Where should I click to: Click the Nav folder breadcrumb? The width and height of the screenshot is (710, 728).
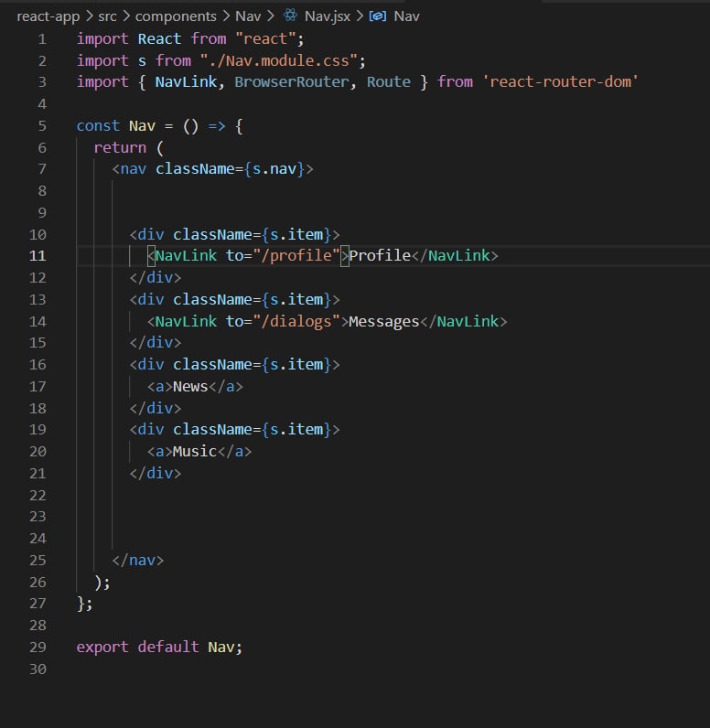(x=248, y=16)
